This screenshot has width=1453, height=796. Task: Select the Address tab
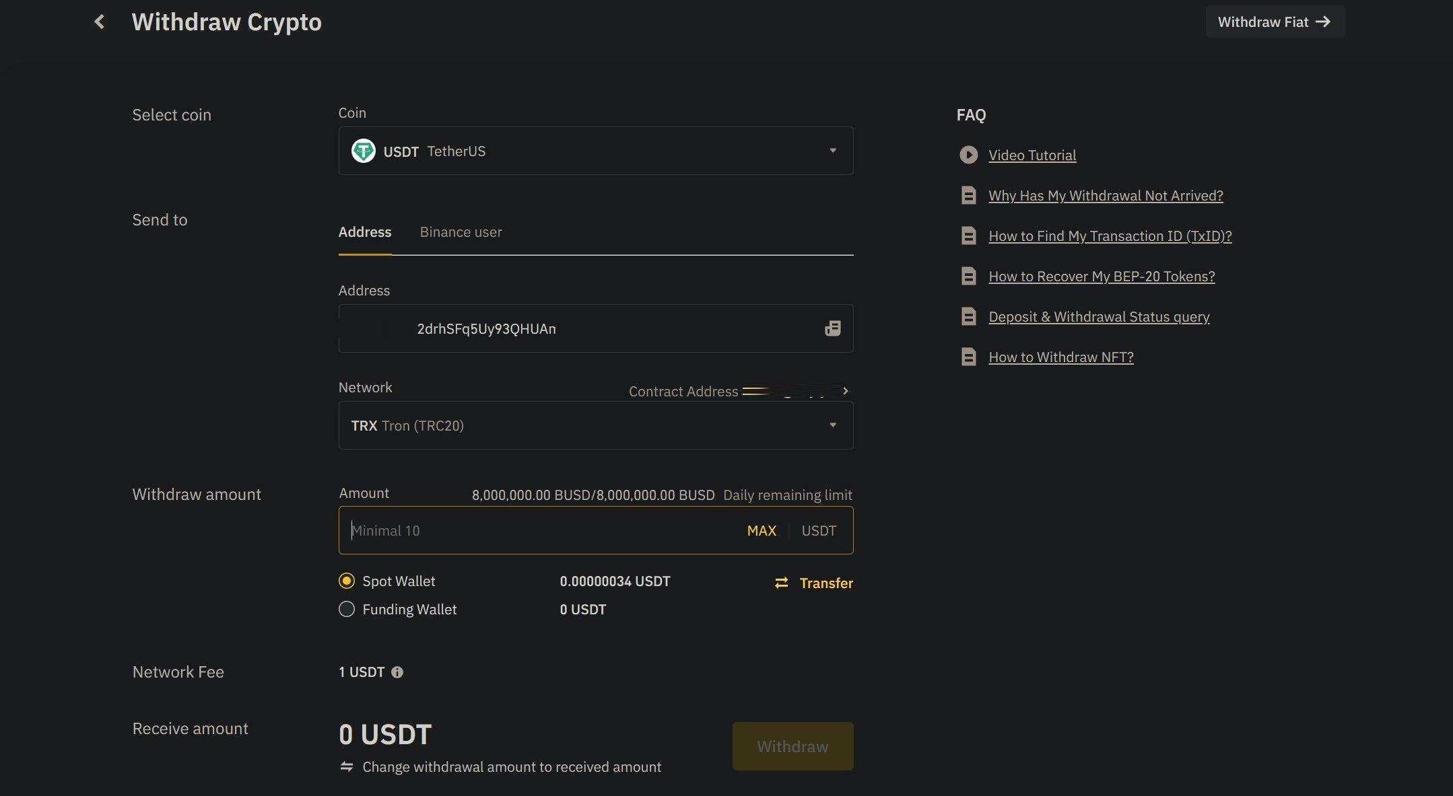coord(365,231)
